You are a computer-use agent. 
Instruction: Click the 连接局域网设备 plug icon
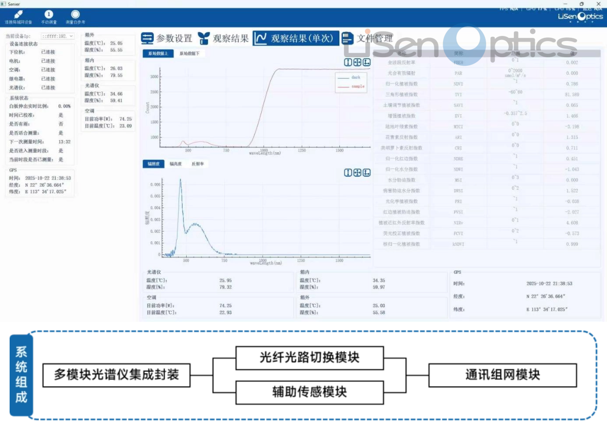[x=18, y=15]
